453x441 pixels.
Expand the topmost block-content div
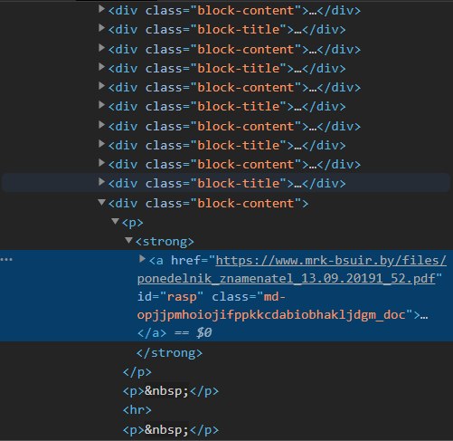pyautogui.click(x=102, y=9)
